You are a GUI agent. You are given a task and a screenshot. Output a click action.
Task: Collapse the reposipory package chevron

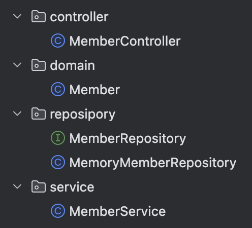pos(17,113)
